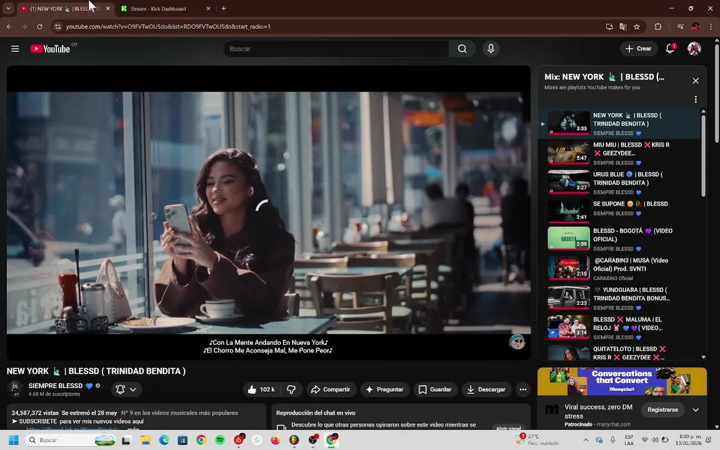Open File Explorer from the taskbar

tap(146, 440)
